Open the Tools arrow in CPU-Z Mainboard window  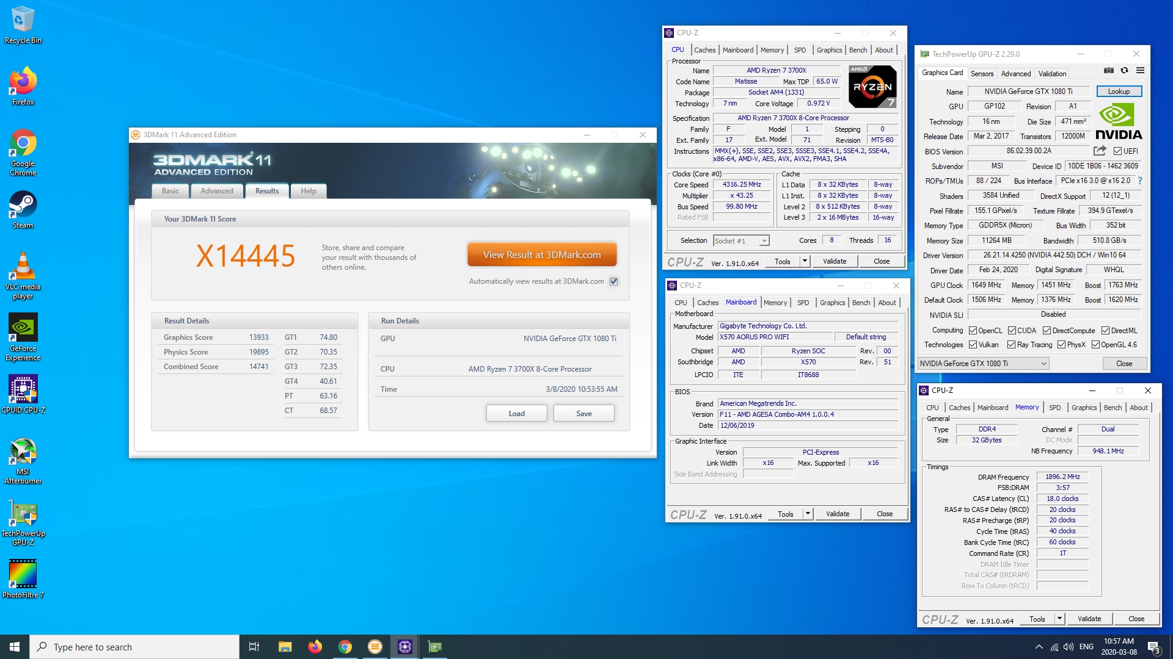tap(808, 514)
